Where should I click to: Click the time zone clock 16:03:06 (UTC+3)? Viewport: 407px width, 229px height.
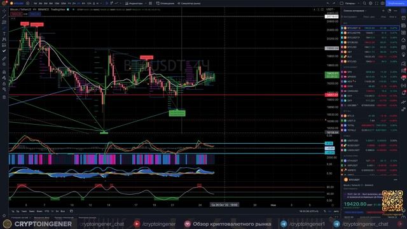click(x=309, y=211)
